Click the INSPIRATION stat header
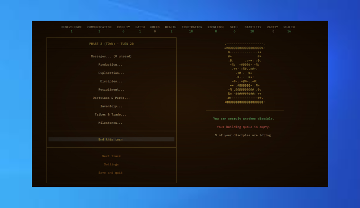Viewport: 360px width, 208px height. 192,27
